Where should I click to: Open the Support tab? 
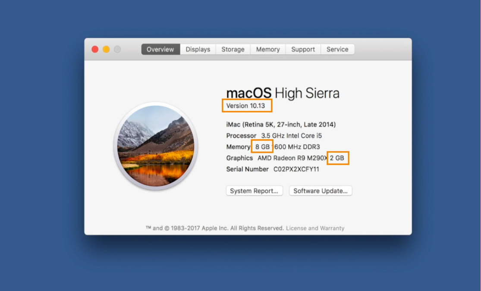(303, 50)
